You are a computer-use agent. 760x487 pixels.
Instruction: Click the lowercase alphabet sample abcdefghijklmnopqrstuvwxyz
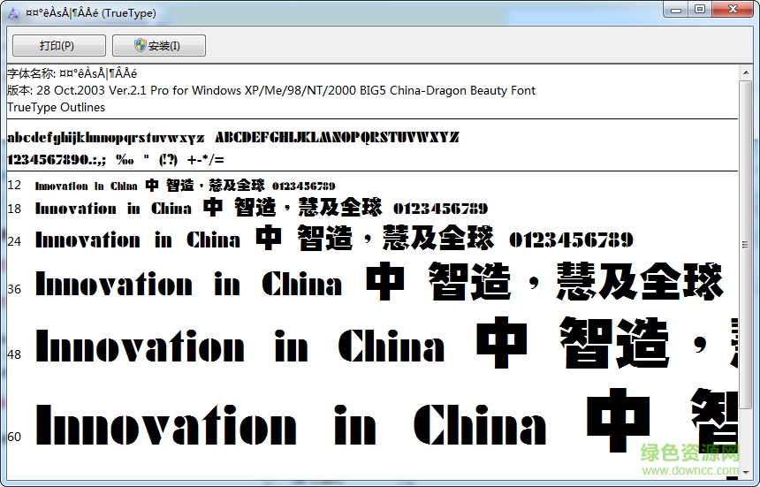(x=106, y=138)
